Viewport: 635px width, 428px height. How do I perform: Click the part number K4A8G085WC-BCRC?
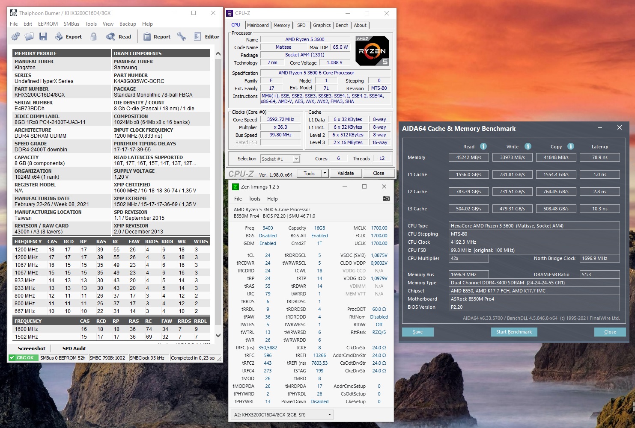(139, 81)
